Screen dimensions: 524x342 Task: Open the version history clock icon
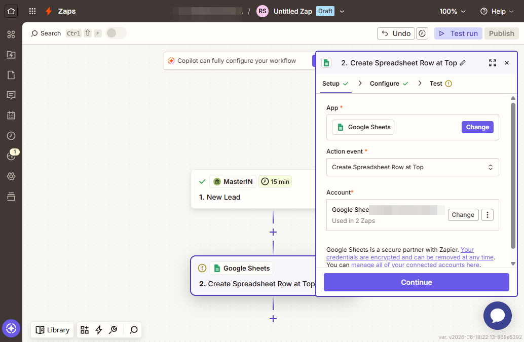pyautogui.click(x=422, y=33)
